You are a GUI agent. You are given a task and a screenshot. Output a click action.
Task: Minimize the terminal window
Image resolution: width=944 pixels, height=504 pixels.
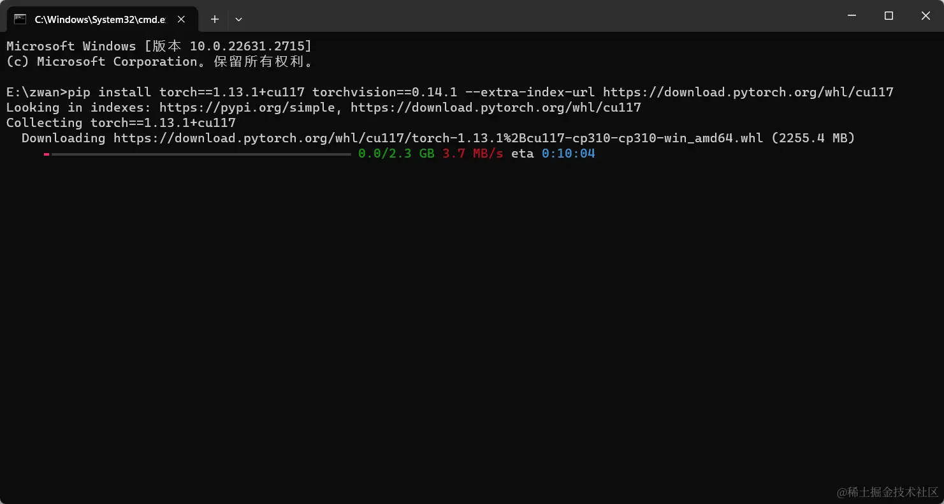[x=852, y=15]
